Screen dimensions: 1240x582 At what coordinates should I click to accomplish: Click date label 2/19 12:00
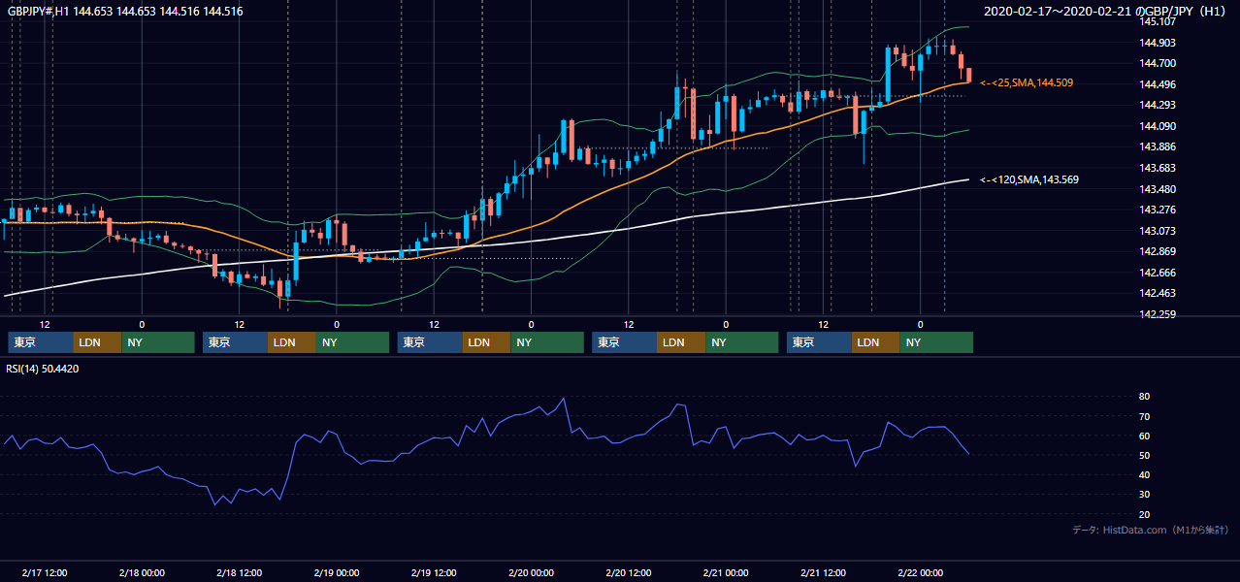[x=434, y=573]
